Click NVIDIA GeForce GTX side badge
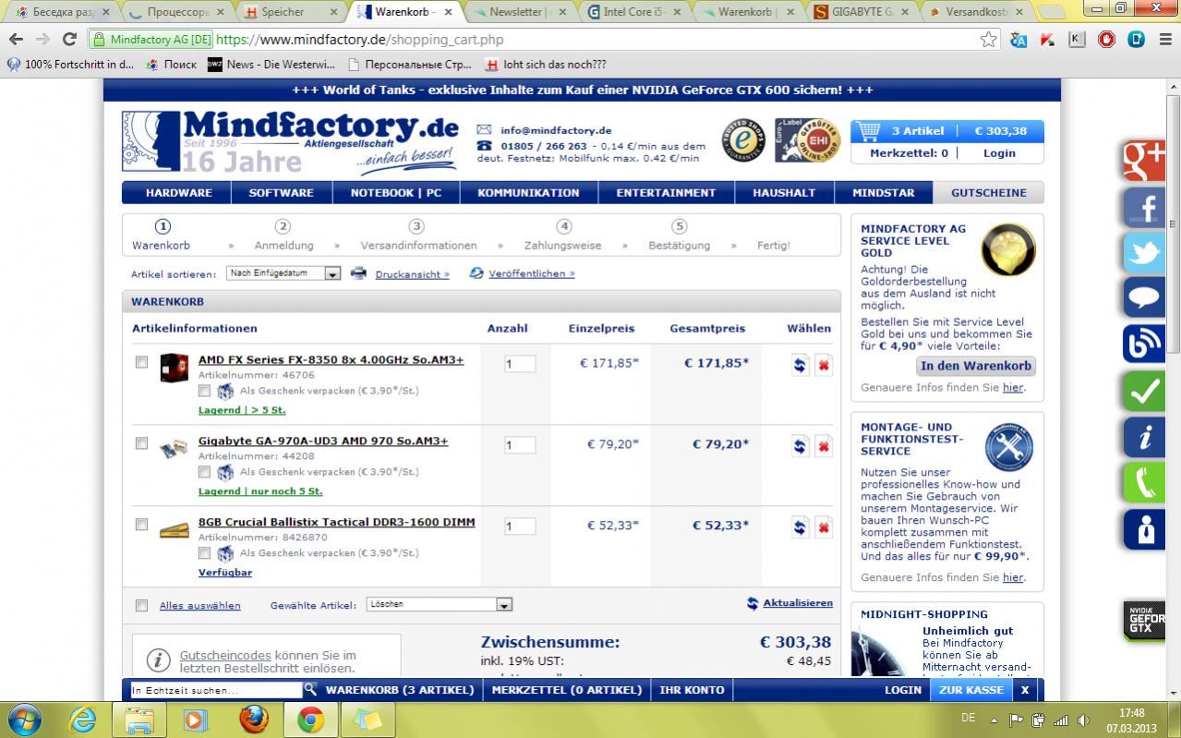The height and width of the screenshot is (738, 1181). click(1144, 621)
